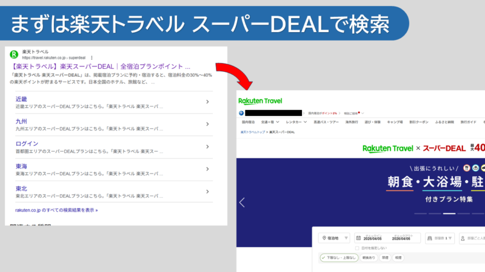Image resolution: width=485 pixels, height=272 pixels.
Task: Open the 近畿 sitelink
Action: click(21, 99)
